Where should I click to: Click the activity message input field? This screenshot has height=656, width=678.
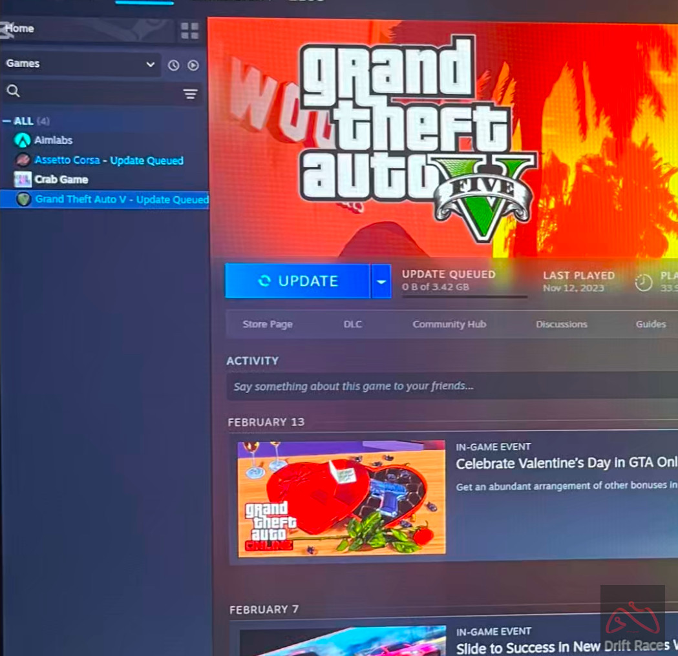[x=446, y=386]
